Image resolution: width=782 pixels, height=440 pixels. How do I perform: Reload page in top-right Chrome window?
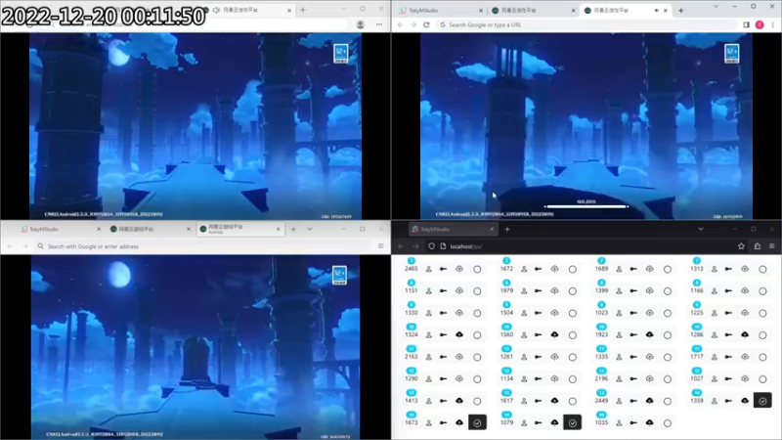click(426, 24)
